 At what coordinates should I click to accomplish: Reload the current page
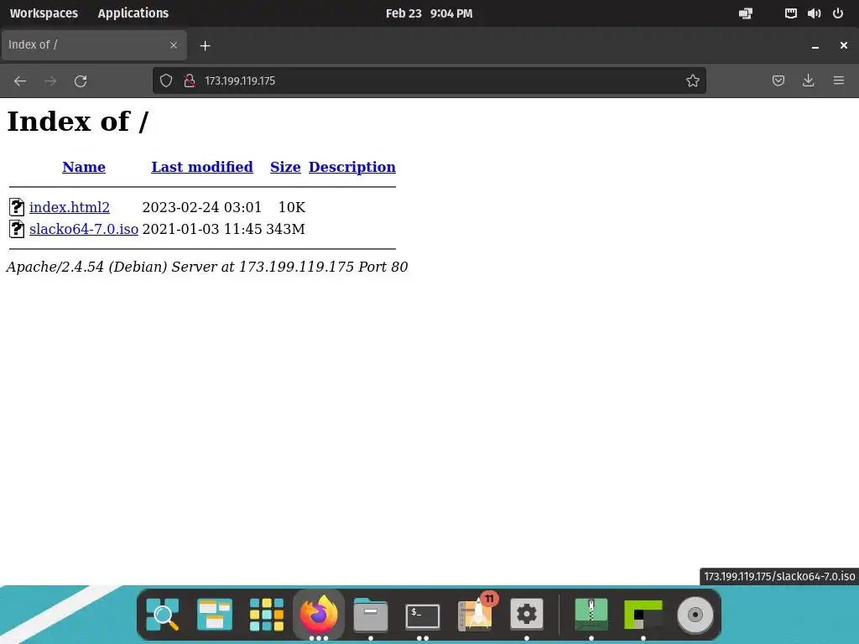click(81, 81)
